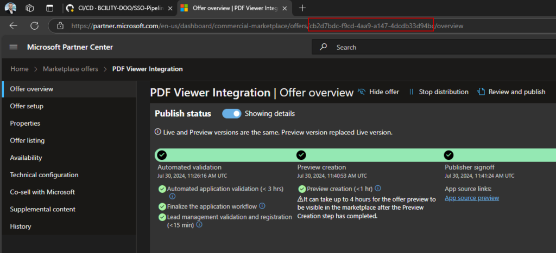Reload the current page

pos(34,26)
